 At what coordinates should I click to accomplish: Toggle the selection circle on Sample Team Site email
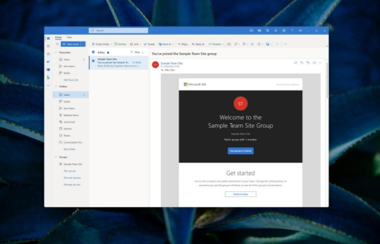pos(93,61)
